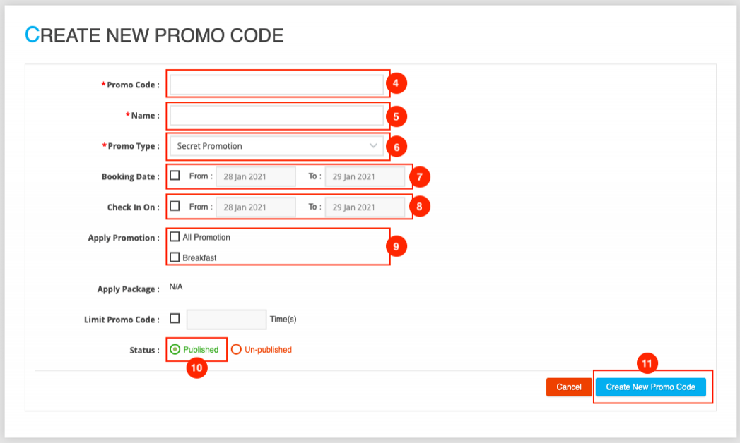Enable the Limit Promo Code checkbox

point(175,319)
